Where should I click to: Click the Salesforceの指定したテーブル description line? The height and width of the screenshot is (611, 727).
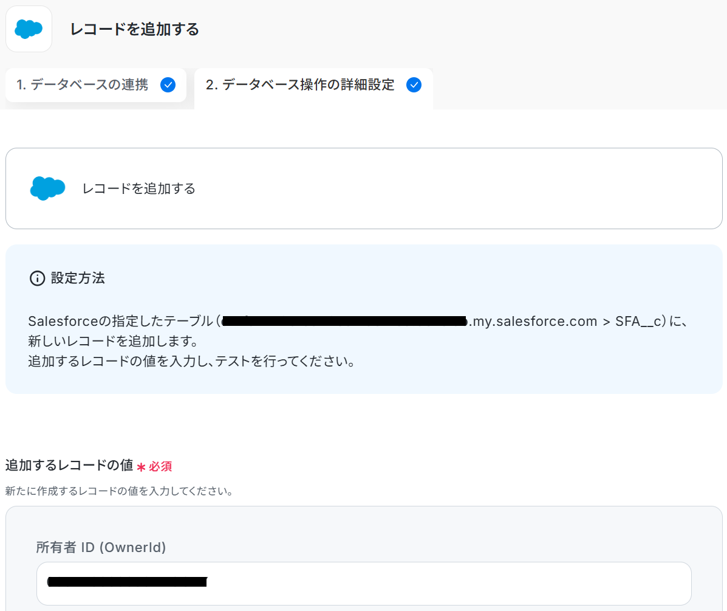[359, 321]
